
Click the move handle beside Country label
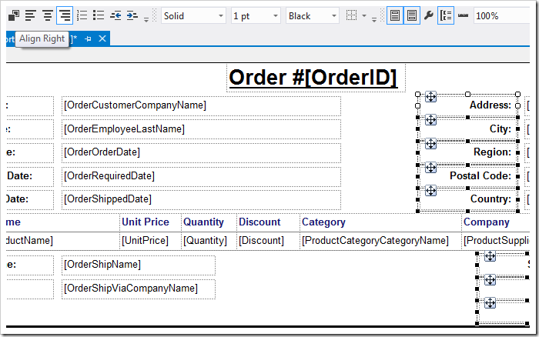pos(430,190)
